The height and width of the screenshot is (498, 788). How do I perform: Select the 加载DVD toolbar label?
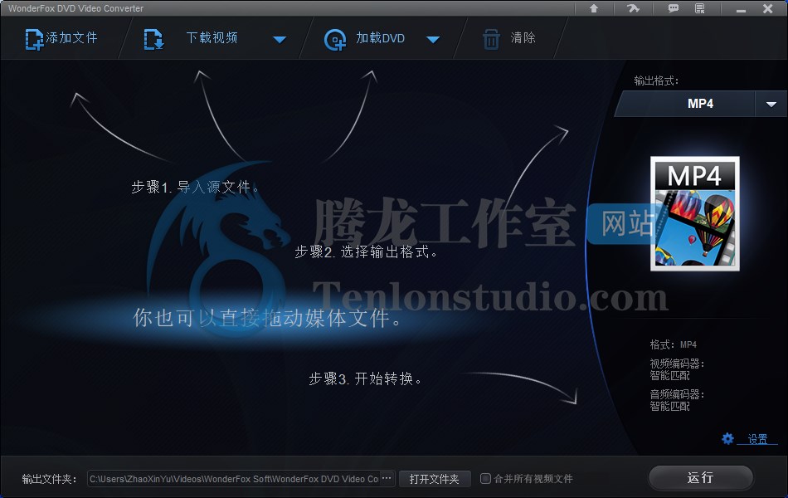click(381, 38)
